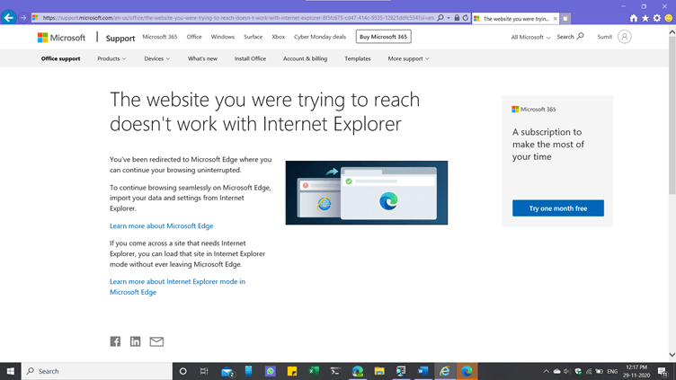Open Task View on the taskbar

click(204, 371)
